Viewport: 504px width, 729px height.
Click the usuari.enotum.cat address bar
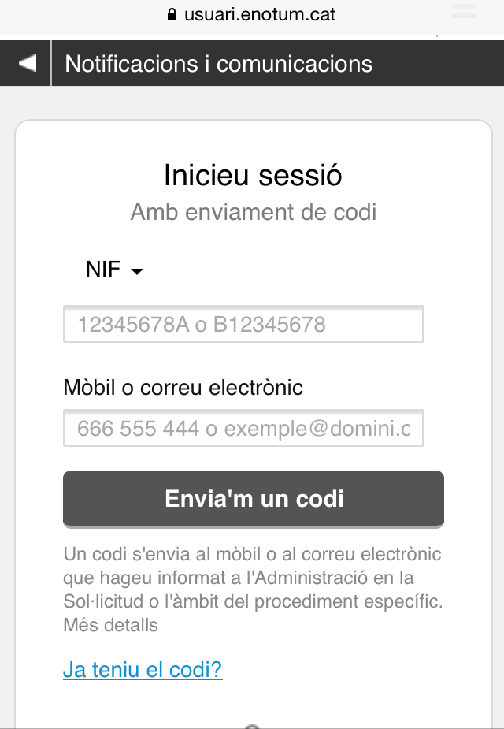click(260, 14)
